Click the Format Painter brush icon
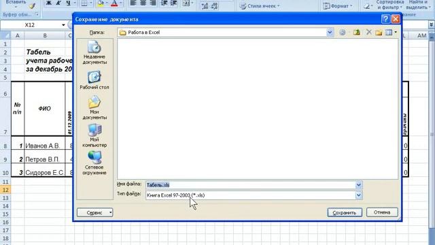Screen dimensions: 435x245 (x=32, y=6)
